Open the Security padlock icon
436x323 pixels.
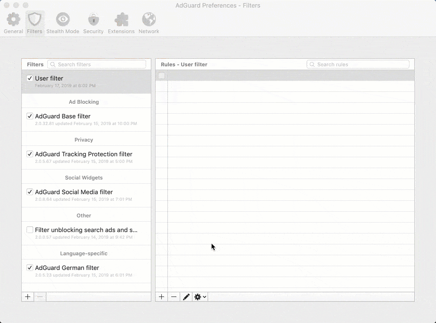pos(94,19)
